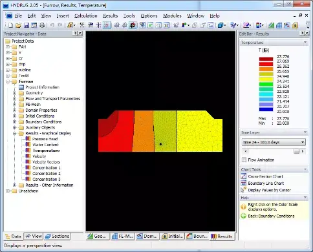Click the blue 3D box view icon
This screenshot has height=252, width=313.
pos(221,25)
